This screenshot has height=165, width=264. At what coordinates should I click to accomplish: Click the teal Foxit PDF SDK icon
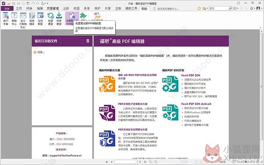click(x=170, y=84)
